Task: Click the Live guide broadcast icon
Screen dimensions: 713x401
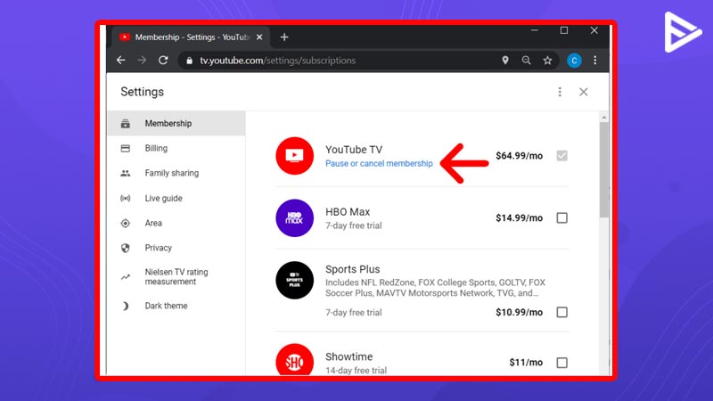Action: (126, 198)
